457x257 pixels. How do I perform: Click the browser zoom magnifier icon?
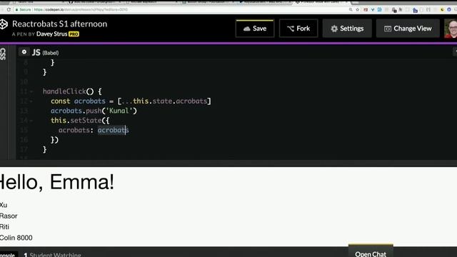(x=351, y=9)
